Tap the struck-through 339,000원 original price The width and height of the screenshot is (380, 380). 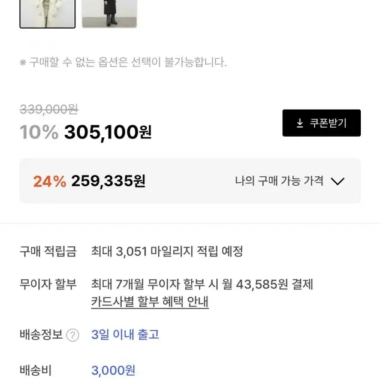pyautogui.click(x=49, y=109)
